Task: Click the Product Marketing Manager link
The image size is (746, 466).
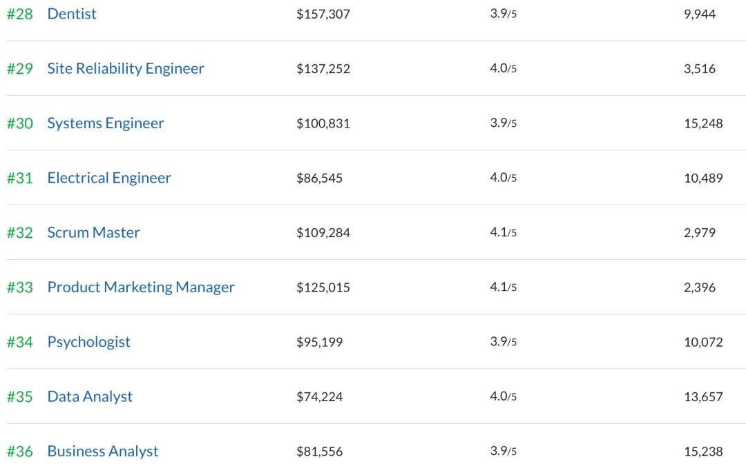Action: tap(141, 287)
